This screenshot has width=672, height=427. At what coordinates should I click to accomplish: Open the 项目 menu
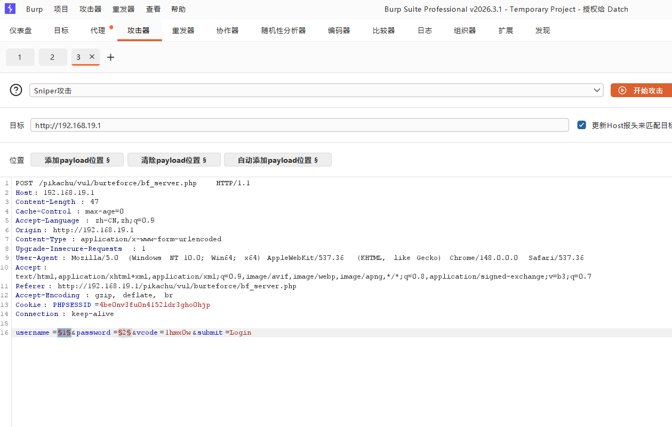(61, 9)
